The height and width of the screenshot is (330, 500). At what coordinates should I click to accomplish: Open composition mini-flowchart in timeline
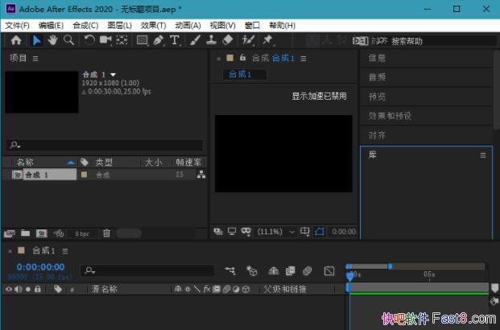click(x=230, y=270)
